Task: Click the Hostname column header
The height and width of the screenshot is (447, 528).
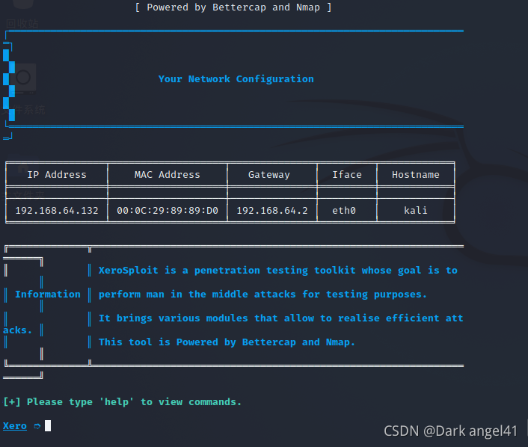Action: click(x=416, y=175)
